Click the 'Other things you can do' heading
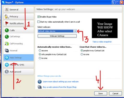The height and width of the screenshot is (98, 124). [x=49, y=76]
